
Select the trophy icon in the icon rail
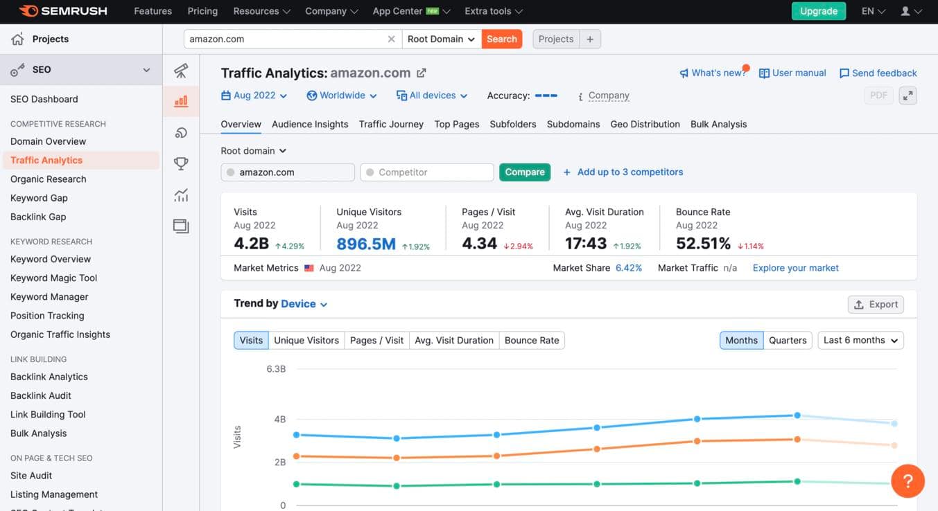tap(180, 163)
